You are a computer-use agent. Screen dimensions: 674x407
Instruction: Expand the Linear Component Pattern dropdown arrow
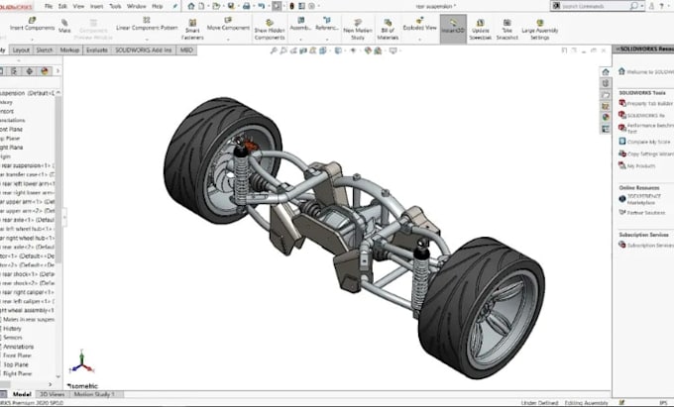pyautogui.click(x=147, y=39)
